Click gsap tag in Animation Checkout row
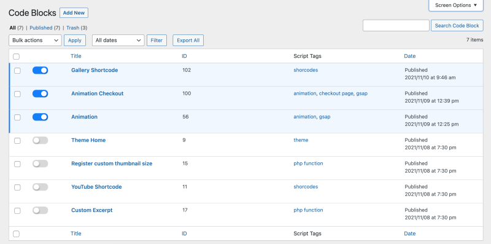This screenshot has height=244, width=491. click(361, 93)
